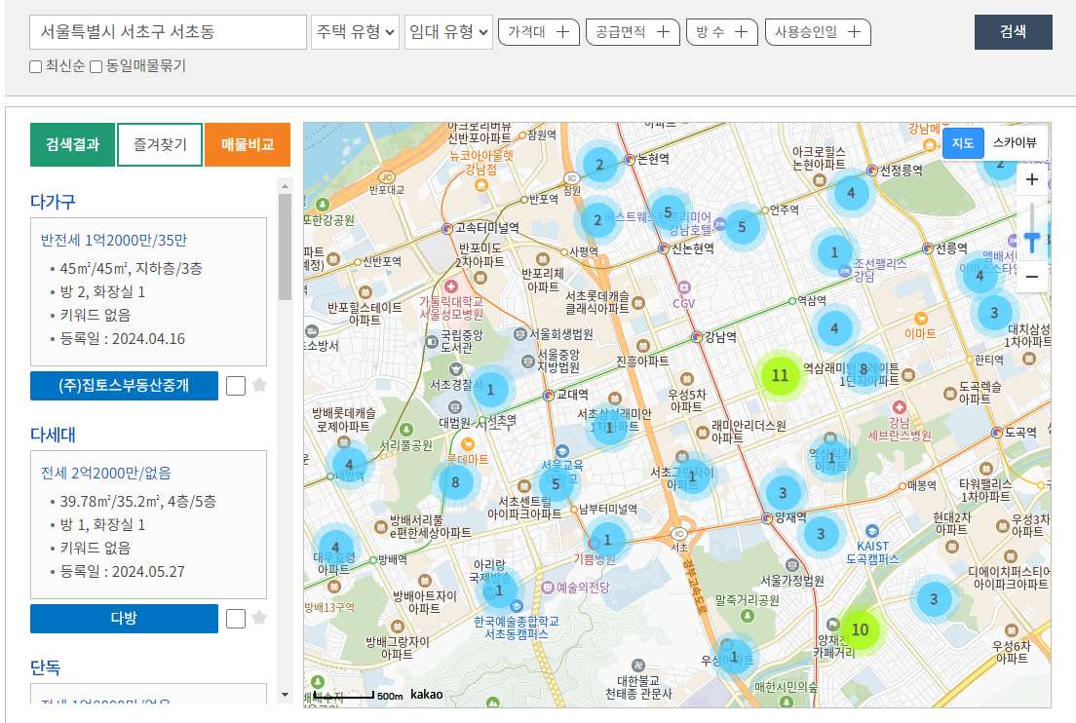
Task: Click the 다방 source button
Action: coord(124,618)
